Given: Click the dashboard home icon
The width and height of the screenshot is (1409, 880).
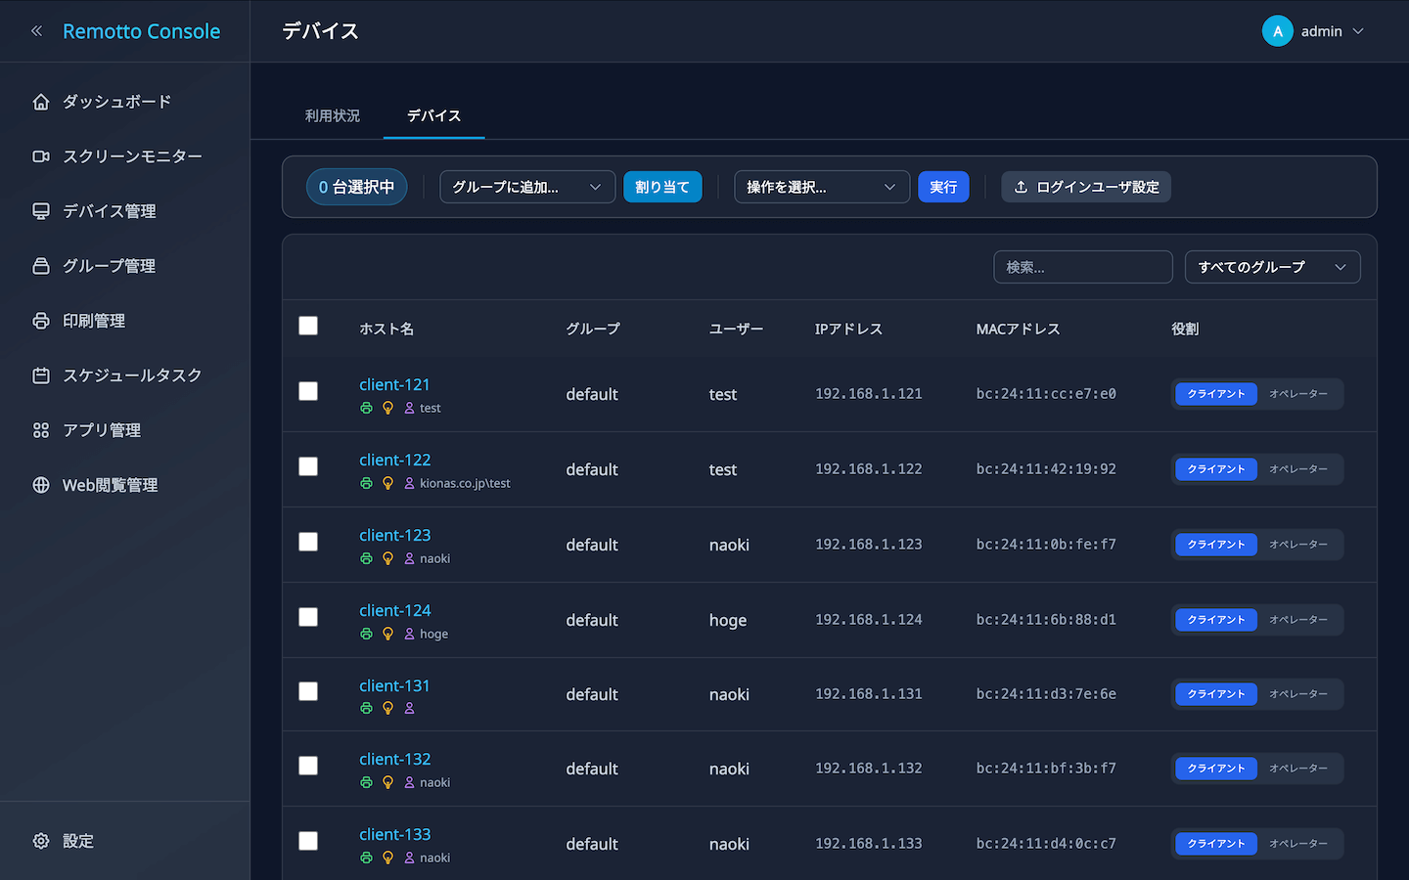Looking at the screenshot, I should pos(41,102).
